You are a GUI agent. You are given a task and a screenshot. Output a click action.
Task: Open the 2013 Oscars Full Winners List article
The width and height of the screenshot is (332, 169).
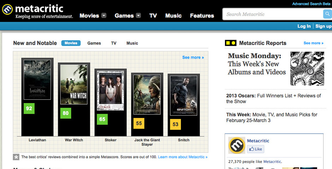click(x=274, y=99)
